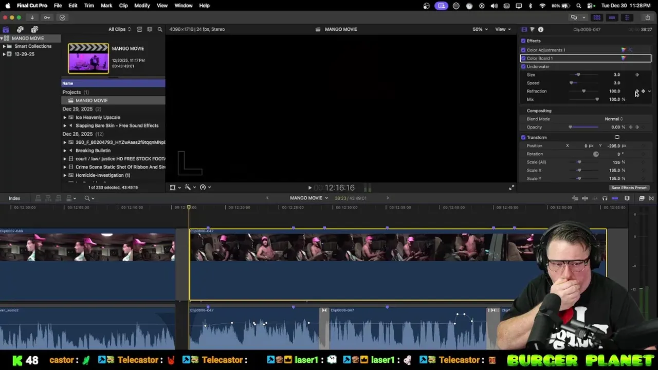Click Save Effects Preset button
658x370 pixels.
pyautogui.click(x=629, y=188)
